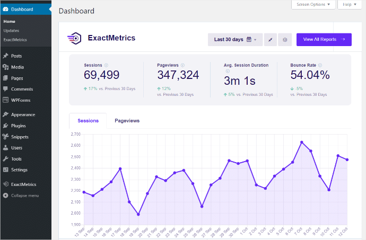Click the Comments speech bubble icon
The height and width of the screenshot is (240, 366).
(x=6, y=89)
